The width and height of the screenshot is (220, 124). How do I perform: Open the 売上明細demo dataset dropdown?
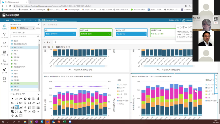click(x=23, y=28)
